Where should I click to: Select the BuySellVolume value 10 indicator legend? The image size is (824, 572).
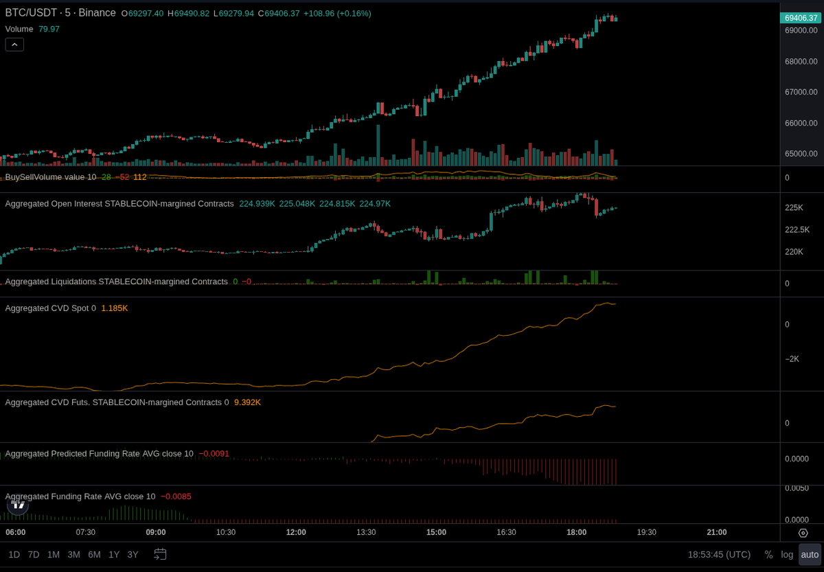51,177
